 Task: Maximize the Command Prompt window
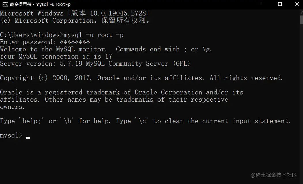pos(280,4)
